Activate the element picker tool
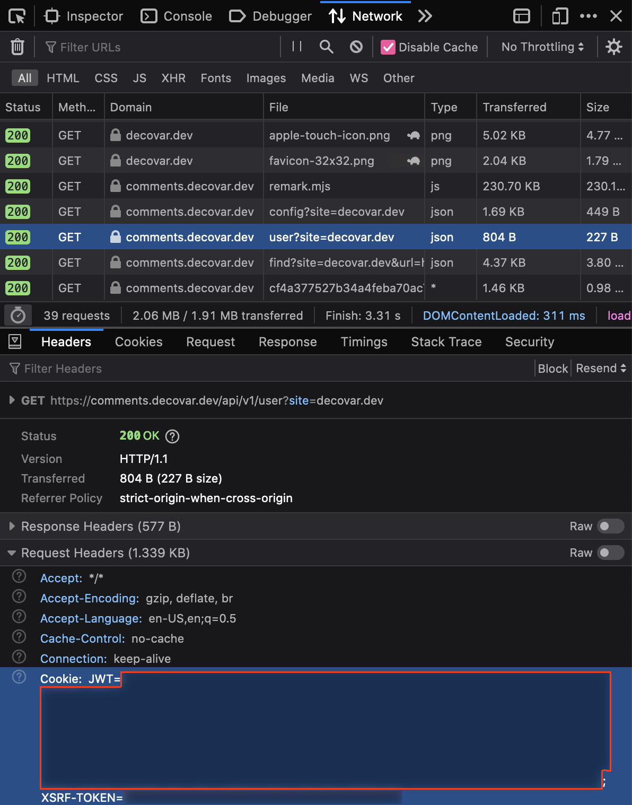This screenshot has height=805, width=632. pyautogui.click(x=17, y=16)
